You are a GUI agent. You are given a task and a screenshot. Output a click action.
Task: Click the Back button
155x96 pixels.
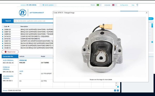click(x=151, y=19)
